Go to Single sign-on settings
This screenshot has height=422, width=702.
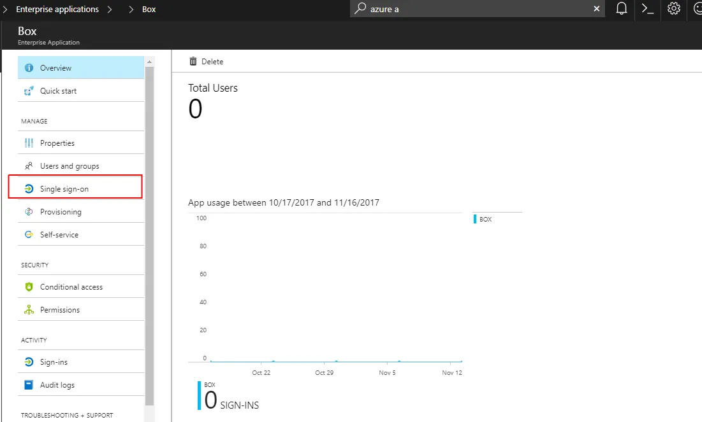coord(81,188)
